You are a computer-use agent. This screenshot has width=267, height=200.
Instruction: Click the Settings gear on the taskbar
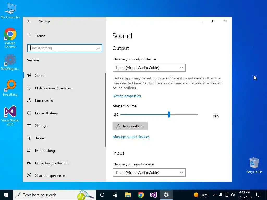click(166, 195)
